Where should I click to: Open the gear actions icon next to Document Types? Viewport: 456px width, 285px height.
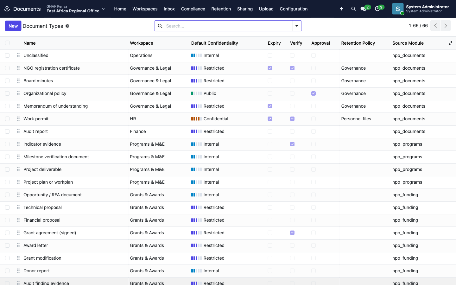67,26
